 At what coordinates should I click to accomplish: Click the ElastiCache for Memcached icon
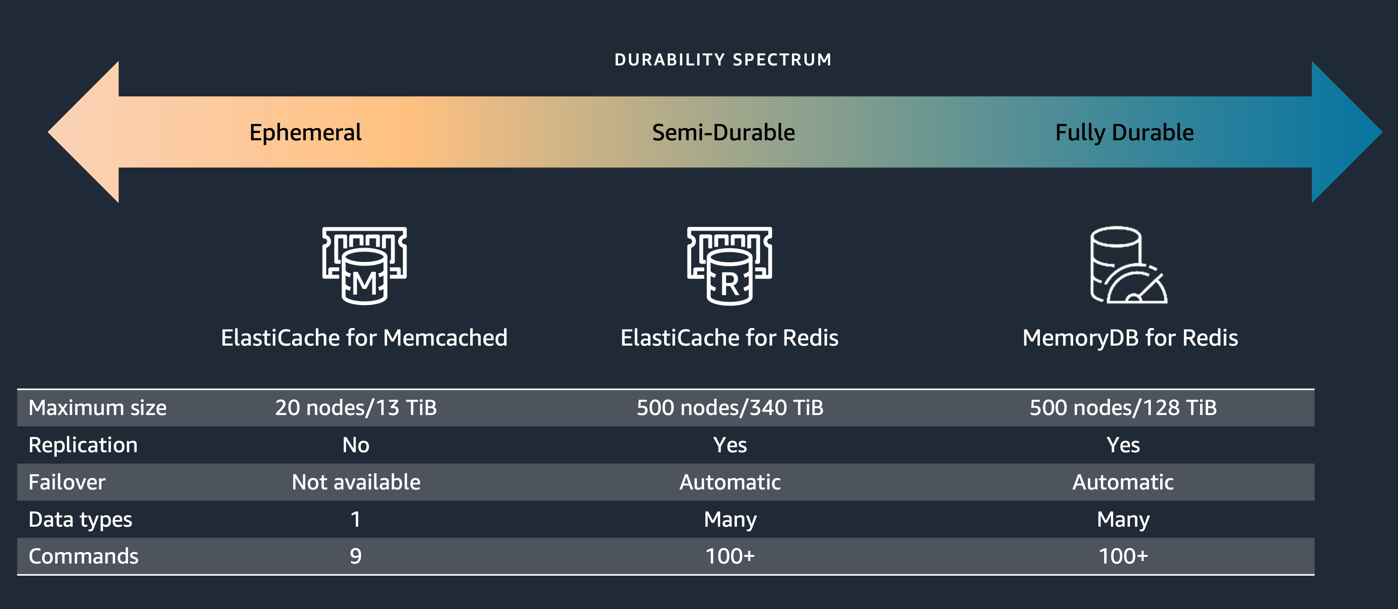pos(364,265)
